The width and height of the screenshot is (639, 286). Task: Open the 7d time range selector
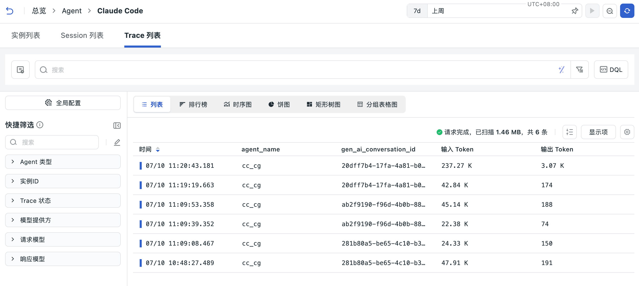coord(417,11)
